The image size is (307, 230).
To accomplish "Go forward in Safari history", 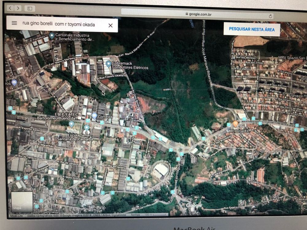I will click(x=18, y=8).
